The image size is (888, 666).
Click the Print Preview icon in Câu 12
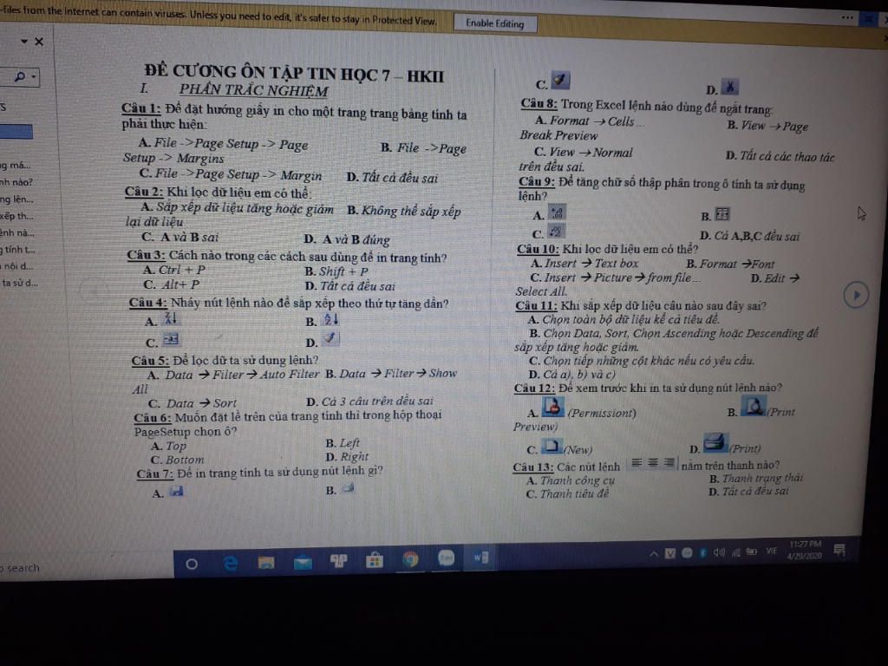pyautogui.click(x=754, y=406)
